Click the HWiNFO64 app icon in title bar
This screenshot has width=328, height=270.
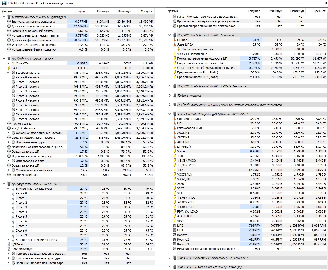tap(4, 3)
